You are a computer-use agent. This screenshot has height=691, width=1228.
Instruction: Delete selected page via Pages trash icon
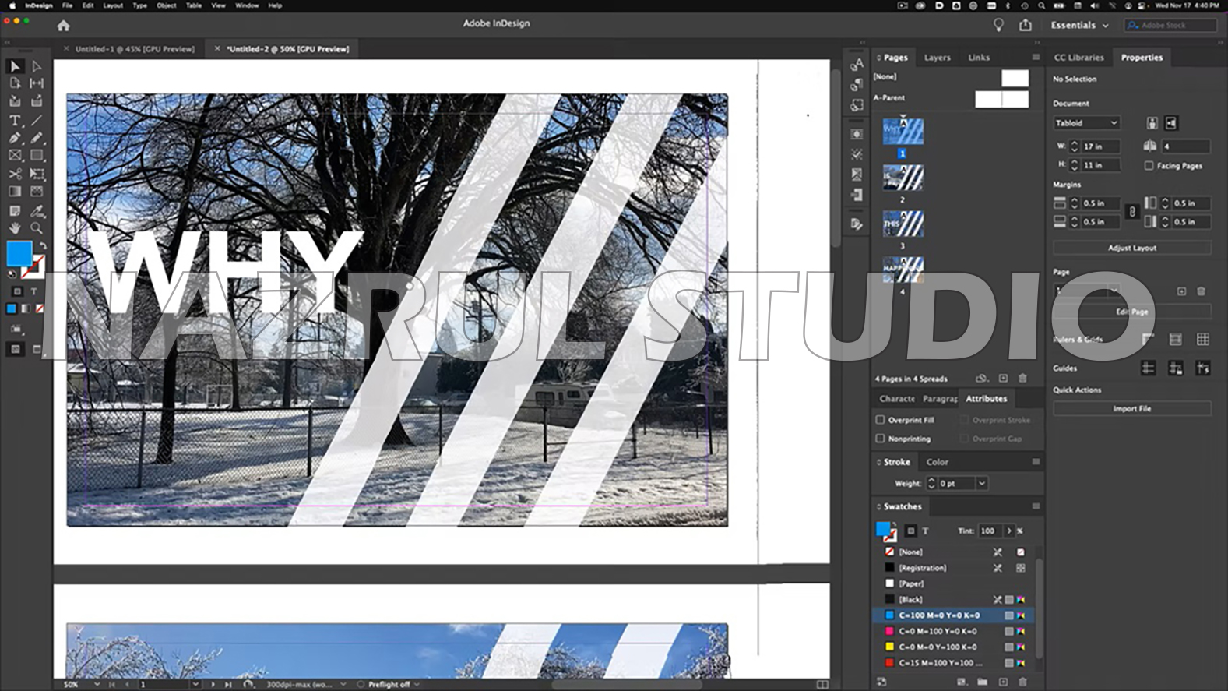coord(1022,379)
